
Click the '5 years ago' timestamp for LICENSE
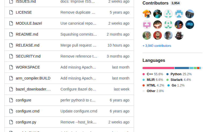[120, 12]
